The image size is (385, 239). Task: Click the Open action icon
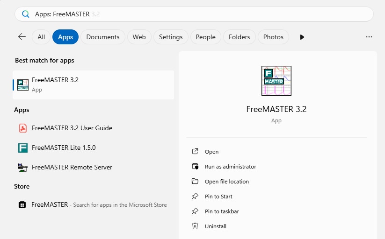[195, 152]
